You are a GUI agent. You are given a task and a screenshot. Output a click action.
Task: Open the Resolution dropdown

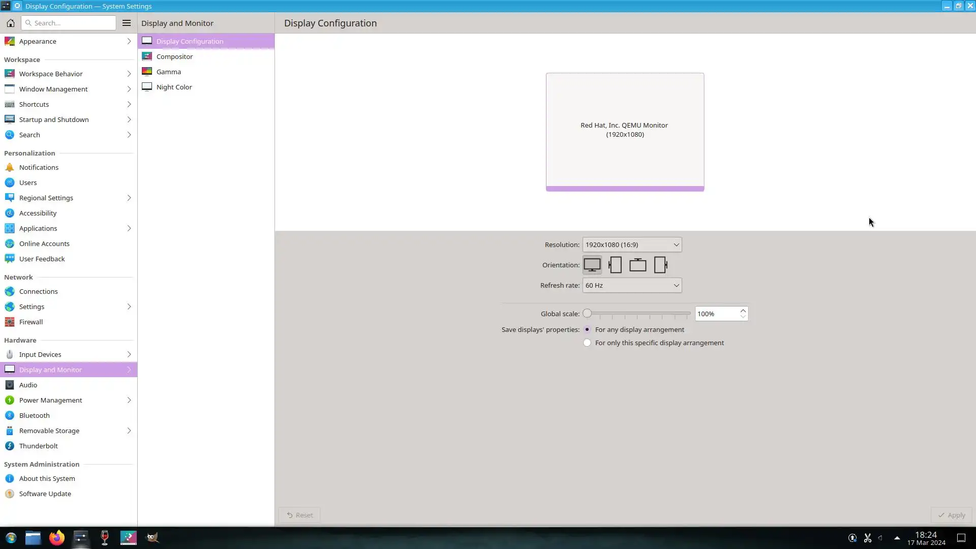(x=631, y=245)
